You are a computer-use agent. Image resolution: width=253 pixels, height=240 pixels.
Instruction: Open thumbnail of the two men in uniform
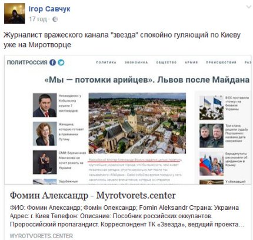coord(211,136)
